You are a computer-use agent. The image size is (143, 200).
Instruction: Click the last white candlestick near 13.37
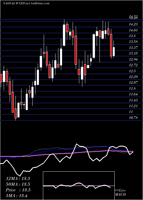pos(114,49)
